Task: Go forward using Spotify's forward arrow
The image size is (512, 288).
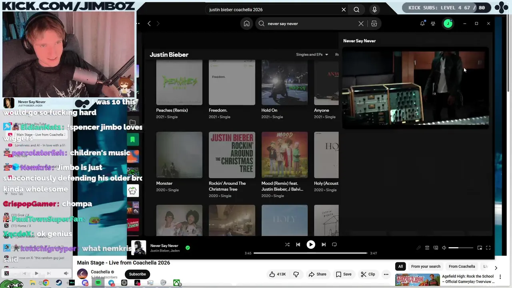Action: [158, 24]
